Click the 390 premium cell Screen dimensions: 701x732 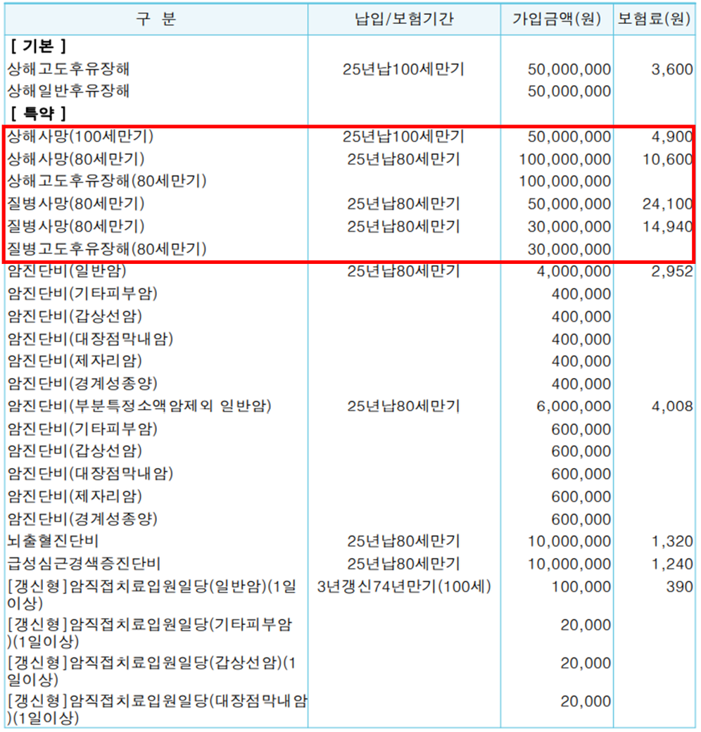coord(679,586)
